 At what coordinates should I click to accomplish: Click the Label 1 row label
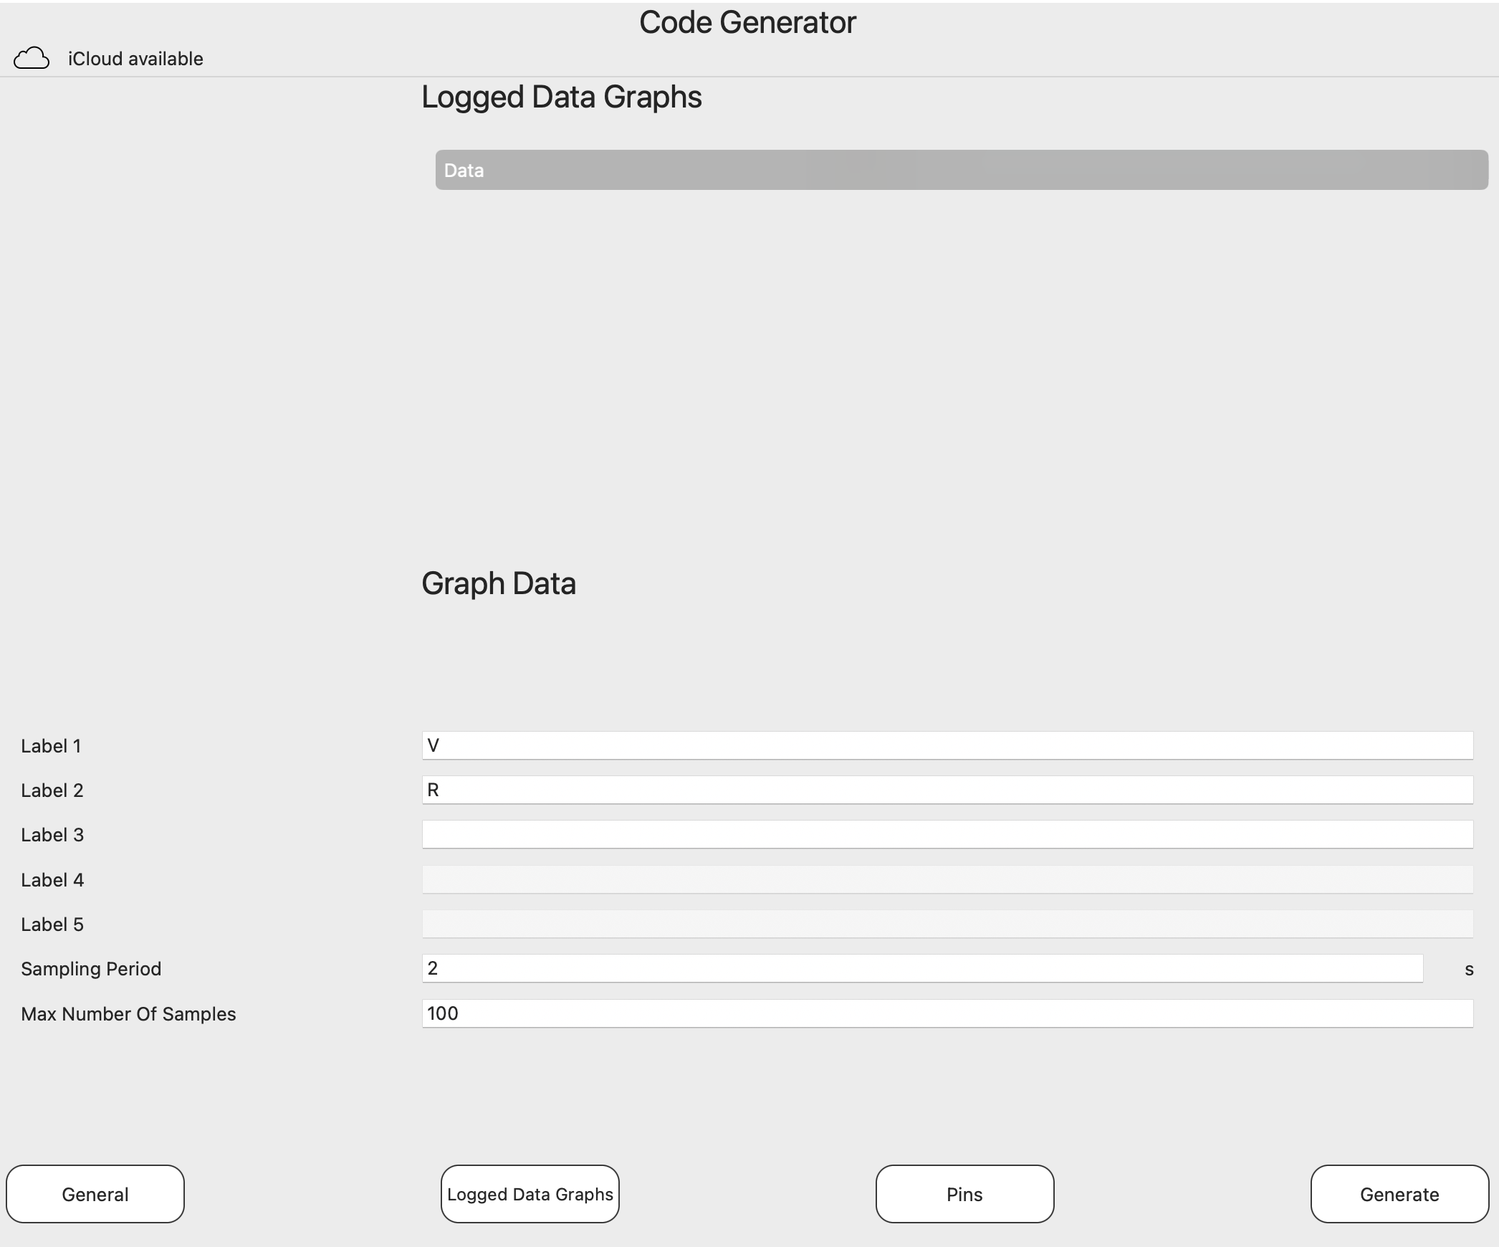52,745
